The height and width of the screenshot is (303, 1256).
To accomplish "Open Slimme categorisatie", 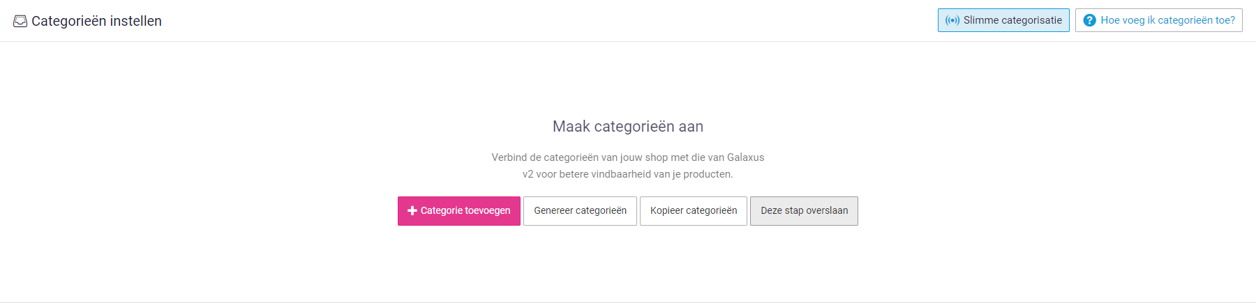I will (1003, 20).
